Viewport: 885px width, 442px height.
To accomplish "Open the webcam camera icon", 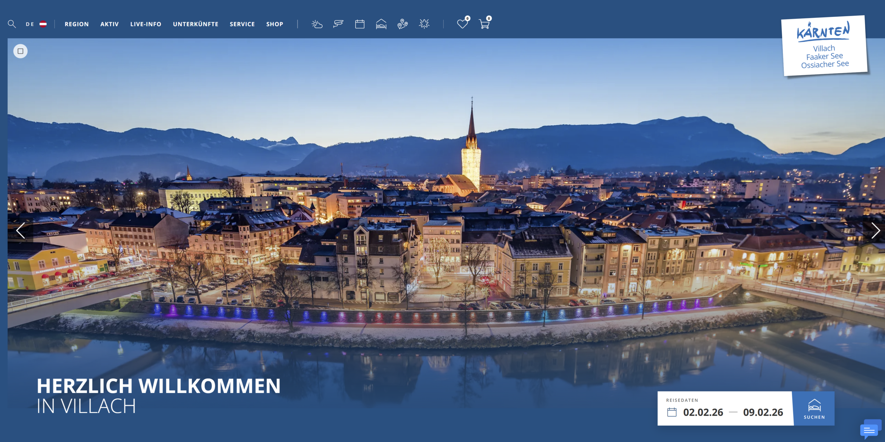I will [338, 24].
